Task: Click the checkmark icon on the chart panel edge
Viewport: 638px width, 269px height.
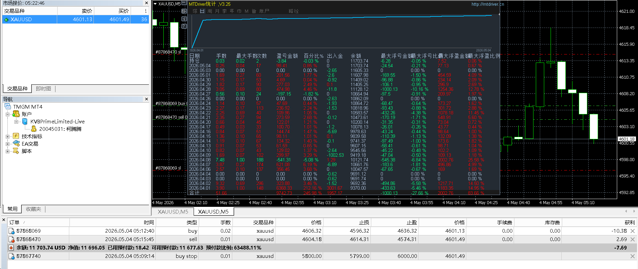Action: (184, 19)
